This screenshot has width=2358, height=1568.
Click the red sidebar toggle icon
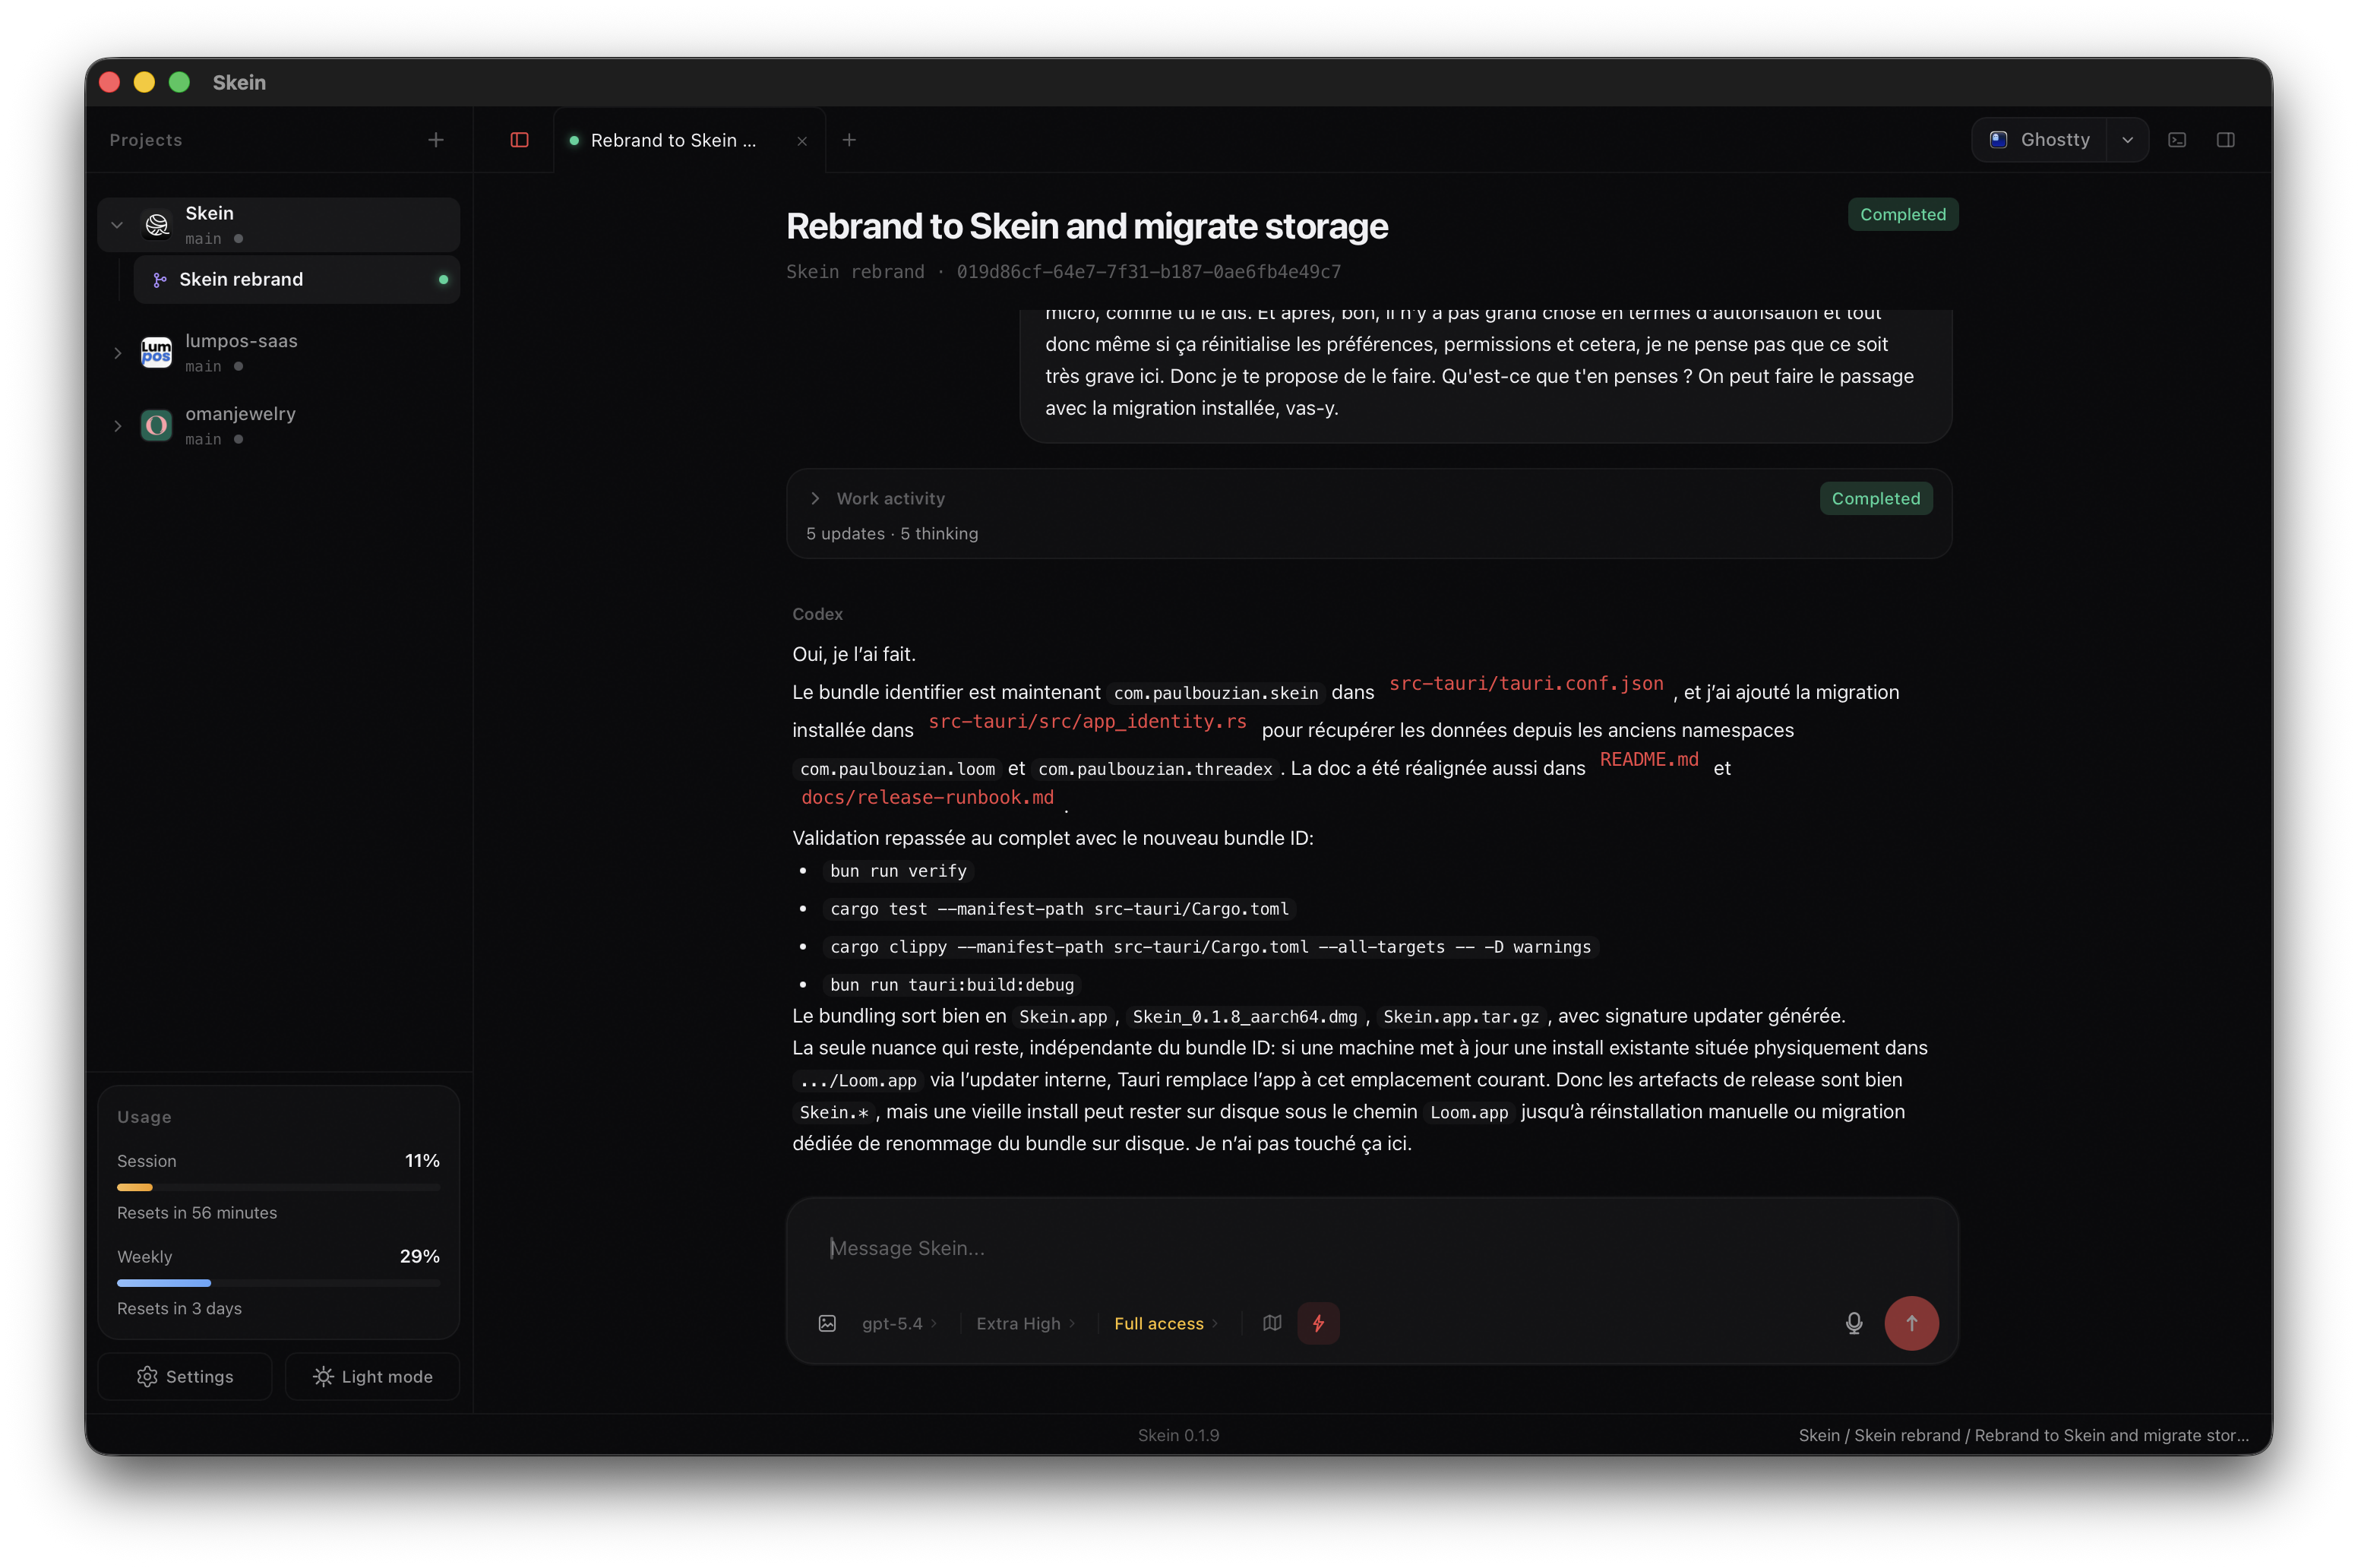[x=519, y=140]
